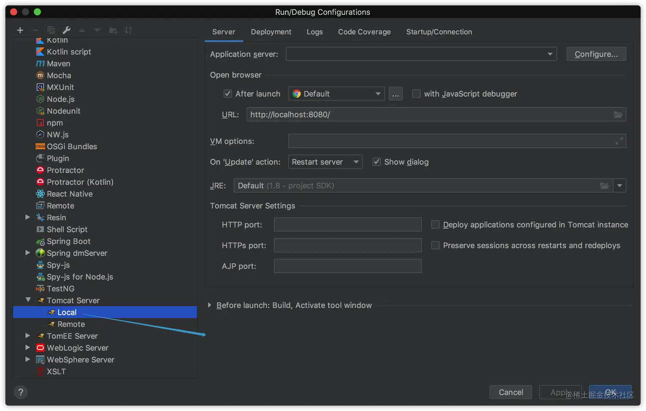
Task: Open the JRE dropdown arrow
Action: coord(620,185)
